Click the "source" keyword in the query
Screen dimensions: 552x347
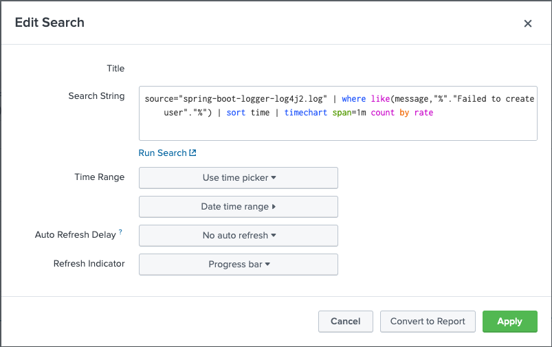click(x=159, y=98)
